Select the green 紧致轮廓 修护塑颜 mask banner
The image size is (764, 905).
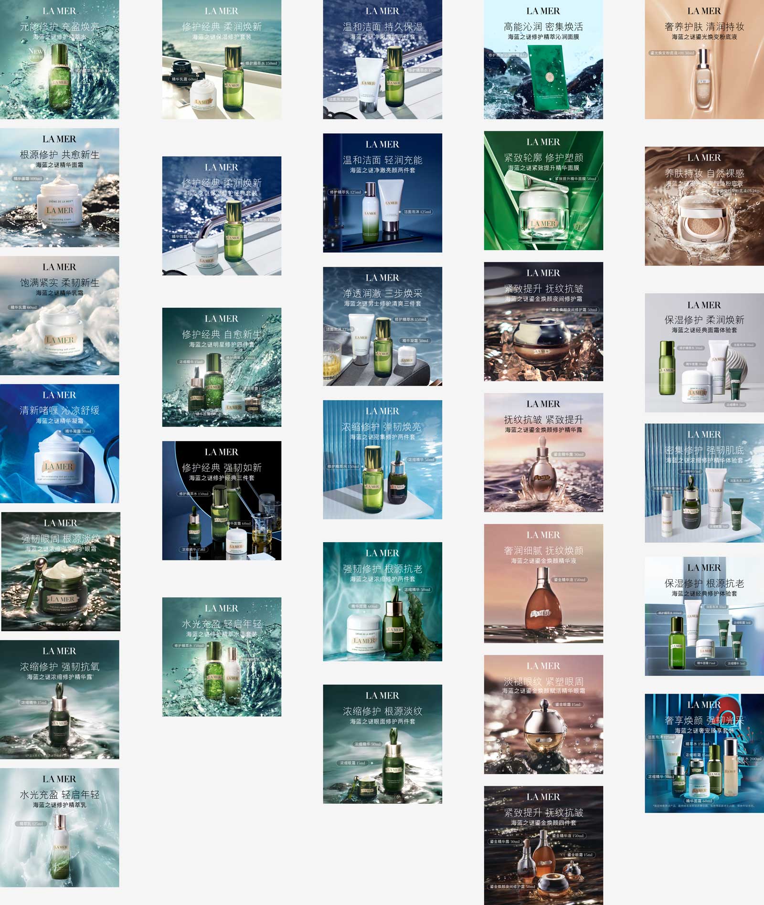(543, 190)
